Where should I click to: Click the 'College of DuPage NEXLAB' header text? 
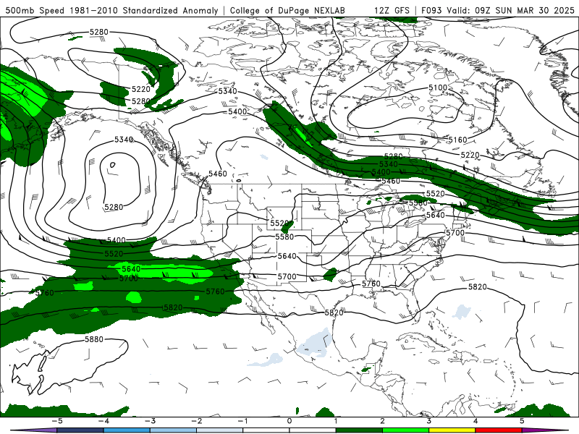coord(287,10)
